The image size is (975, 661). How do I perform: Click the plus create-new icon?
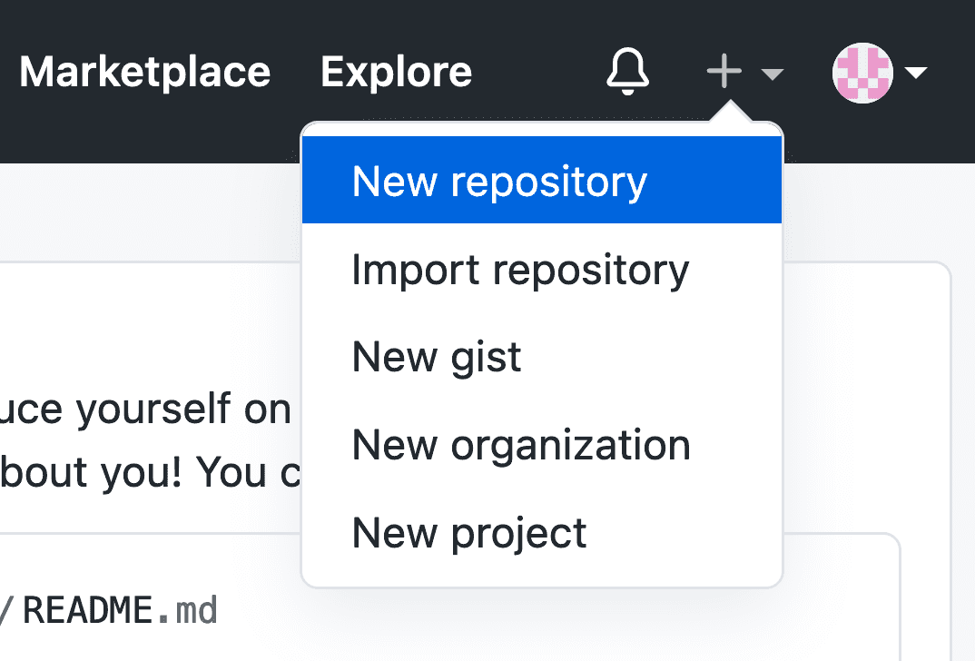point(724,72)
